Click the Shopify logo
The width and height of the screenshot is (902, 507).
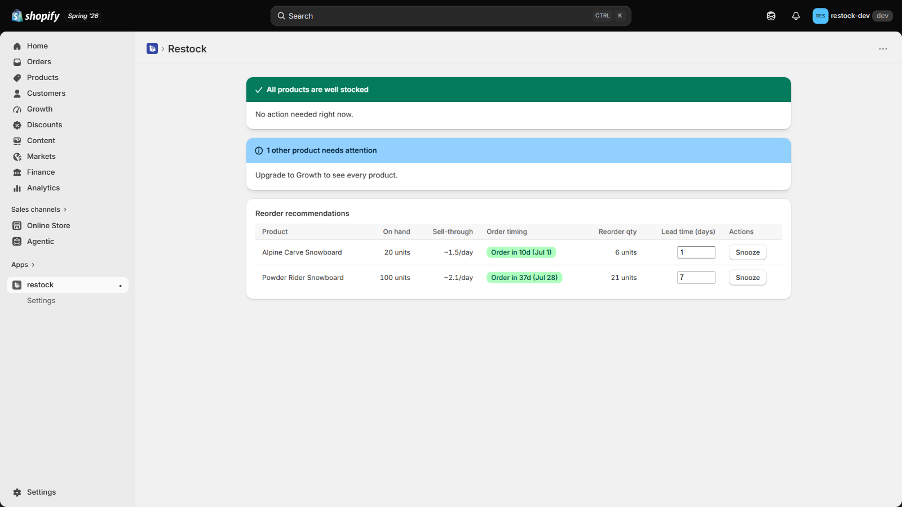pyautogui.click(x=36, y=16)
